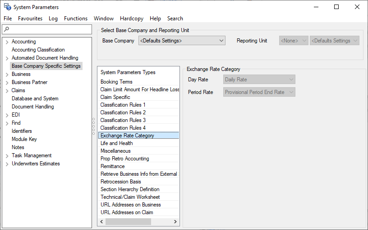Click the search magnifier icon in filter box
Screen dimensions: 368x230
6,29
